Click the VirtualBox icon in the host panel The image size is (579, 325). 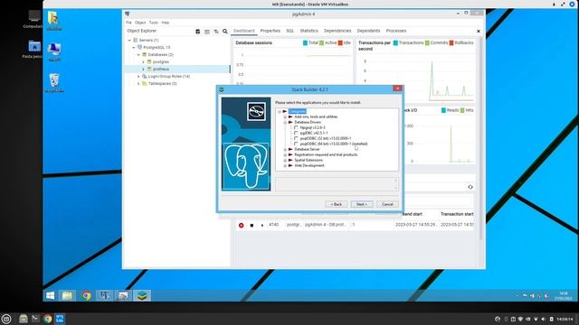tap(60, 319)
